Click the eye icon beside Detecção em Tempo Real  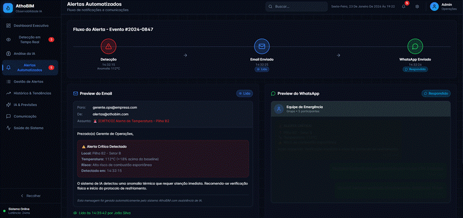coord(8,40)
